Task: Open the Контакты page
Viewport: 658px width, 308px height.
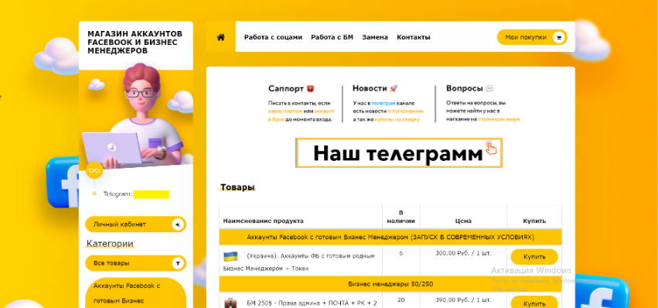Action: (414, 37)
